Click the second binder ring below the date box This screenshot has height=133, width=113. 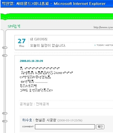click(5, 55)
